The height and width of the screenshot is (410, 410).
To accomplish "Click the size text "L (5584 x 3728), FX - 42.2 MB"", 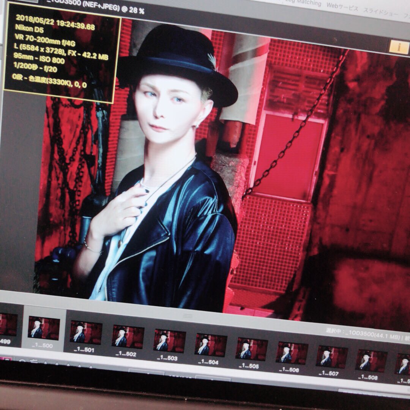I will [61, 52].
